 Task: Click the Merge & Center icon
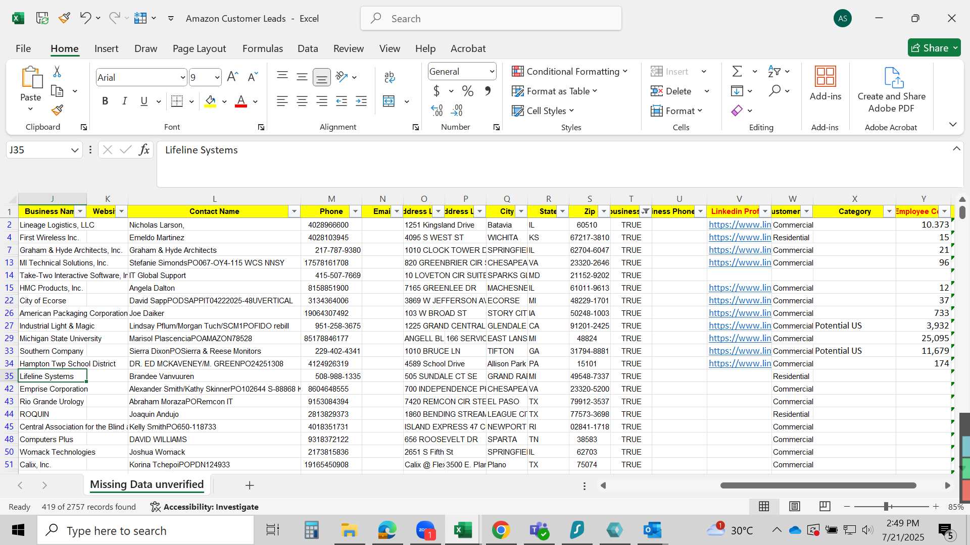click(389, 101)
